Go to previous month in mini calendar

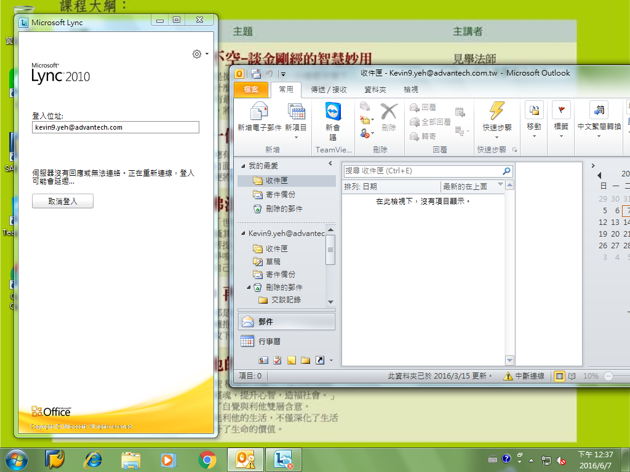click(x=599, y=175)
